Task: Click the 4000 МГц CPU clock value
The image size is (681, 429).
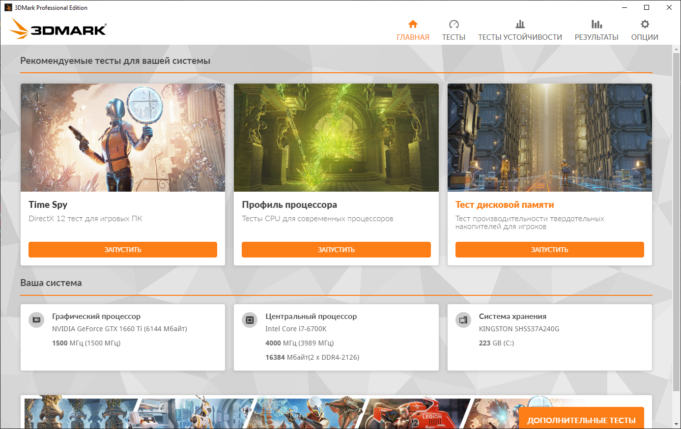Action: [x=299, y=343]
